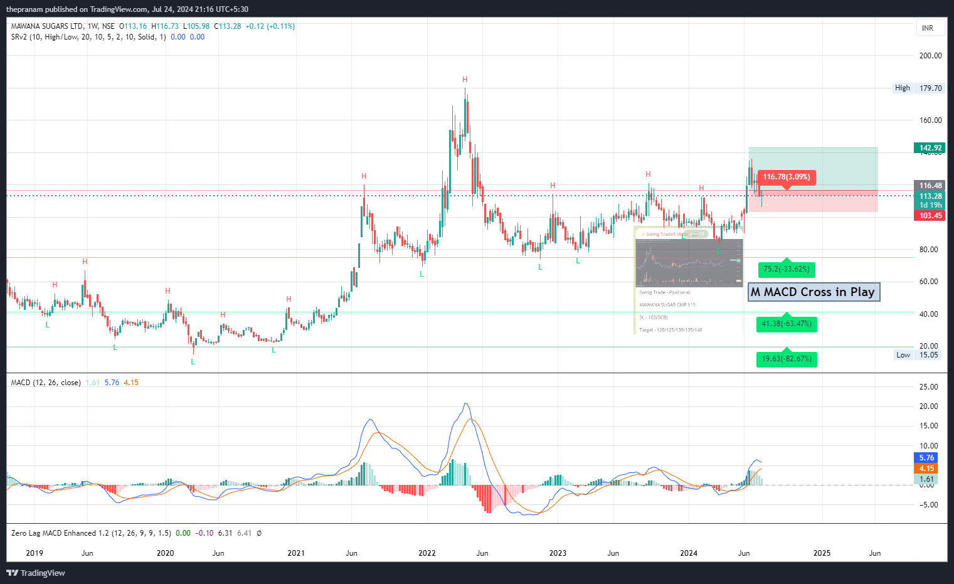Click the H116.73 high value in header
Screen dimensions: 954x584
tap(165, 26)
